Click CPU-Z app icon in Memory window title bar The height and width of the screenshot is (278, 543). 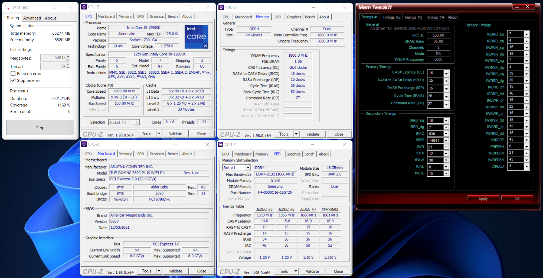[x=221, y=7]
